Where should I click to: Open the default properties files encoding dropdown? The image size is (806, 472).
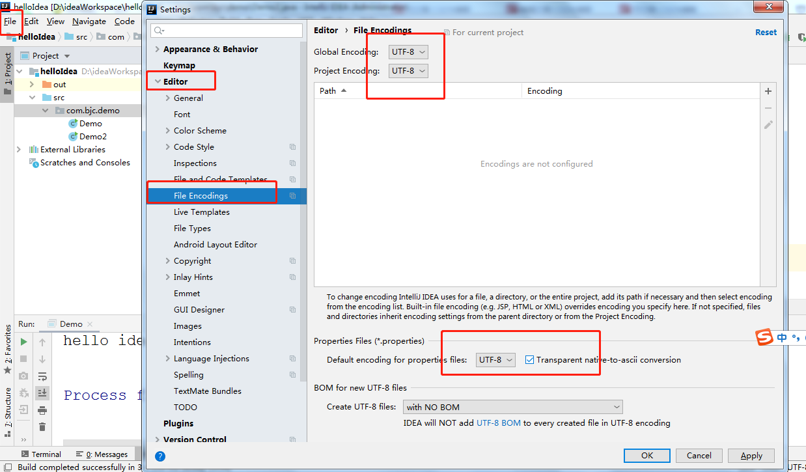pos(495,359)
